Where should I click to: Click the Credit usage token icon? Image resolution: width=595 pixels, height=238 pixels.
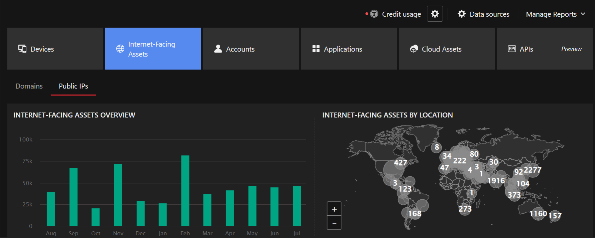click(x=374, y=14)
